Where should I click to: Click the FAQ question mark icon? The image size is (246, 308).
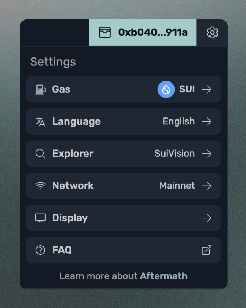(x=40, y=250)
